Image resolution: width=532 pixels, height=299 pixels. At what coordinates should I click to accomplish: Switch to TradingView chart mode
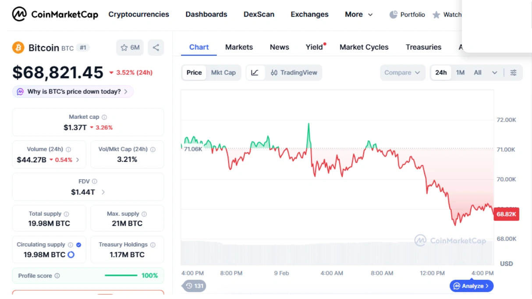294,73
